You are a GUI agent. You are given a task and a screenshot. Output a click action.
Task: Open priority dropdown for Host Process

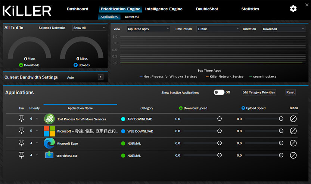click(x=37, y=119)
